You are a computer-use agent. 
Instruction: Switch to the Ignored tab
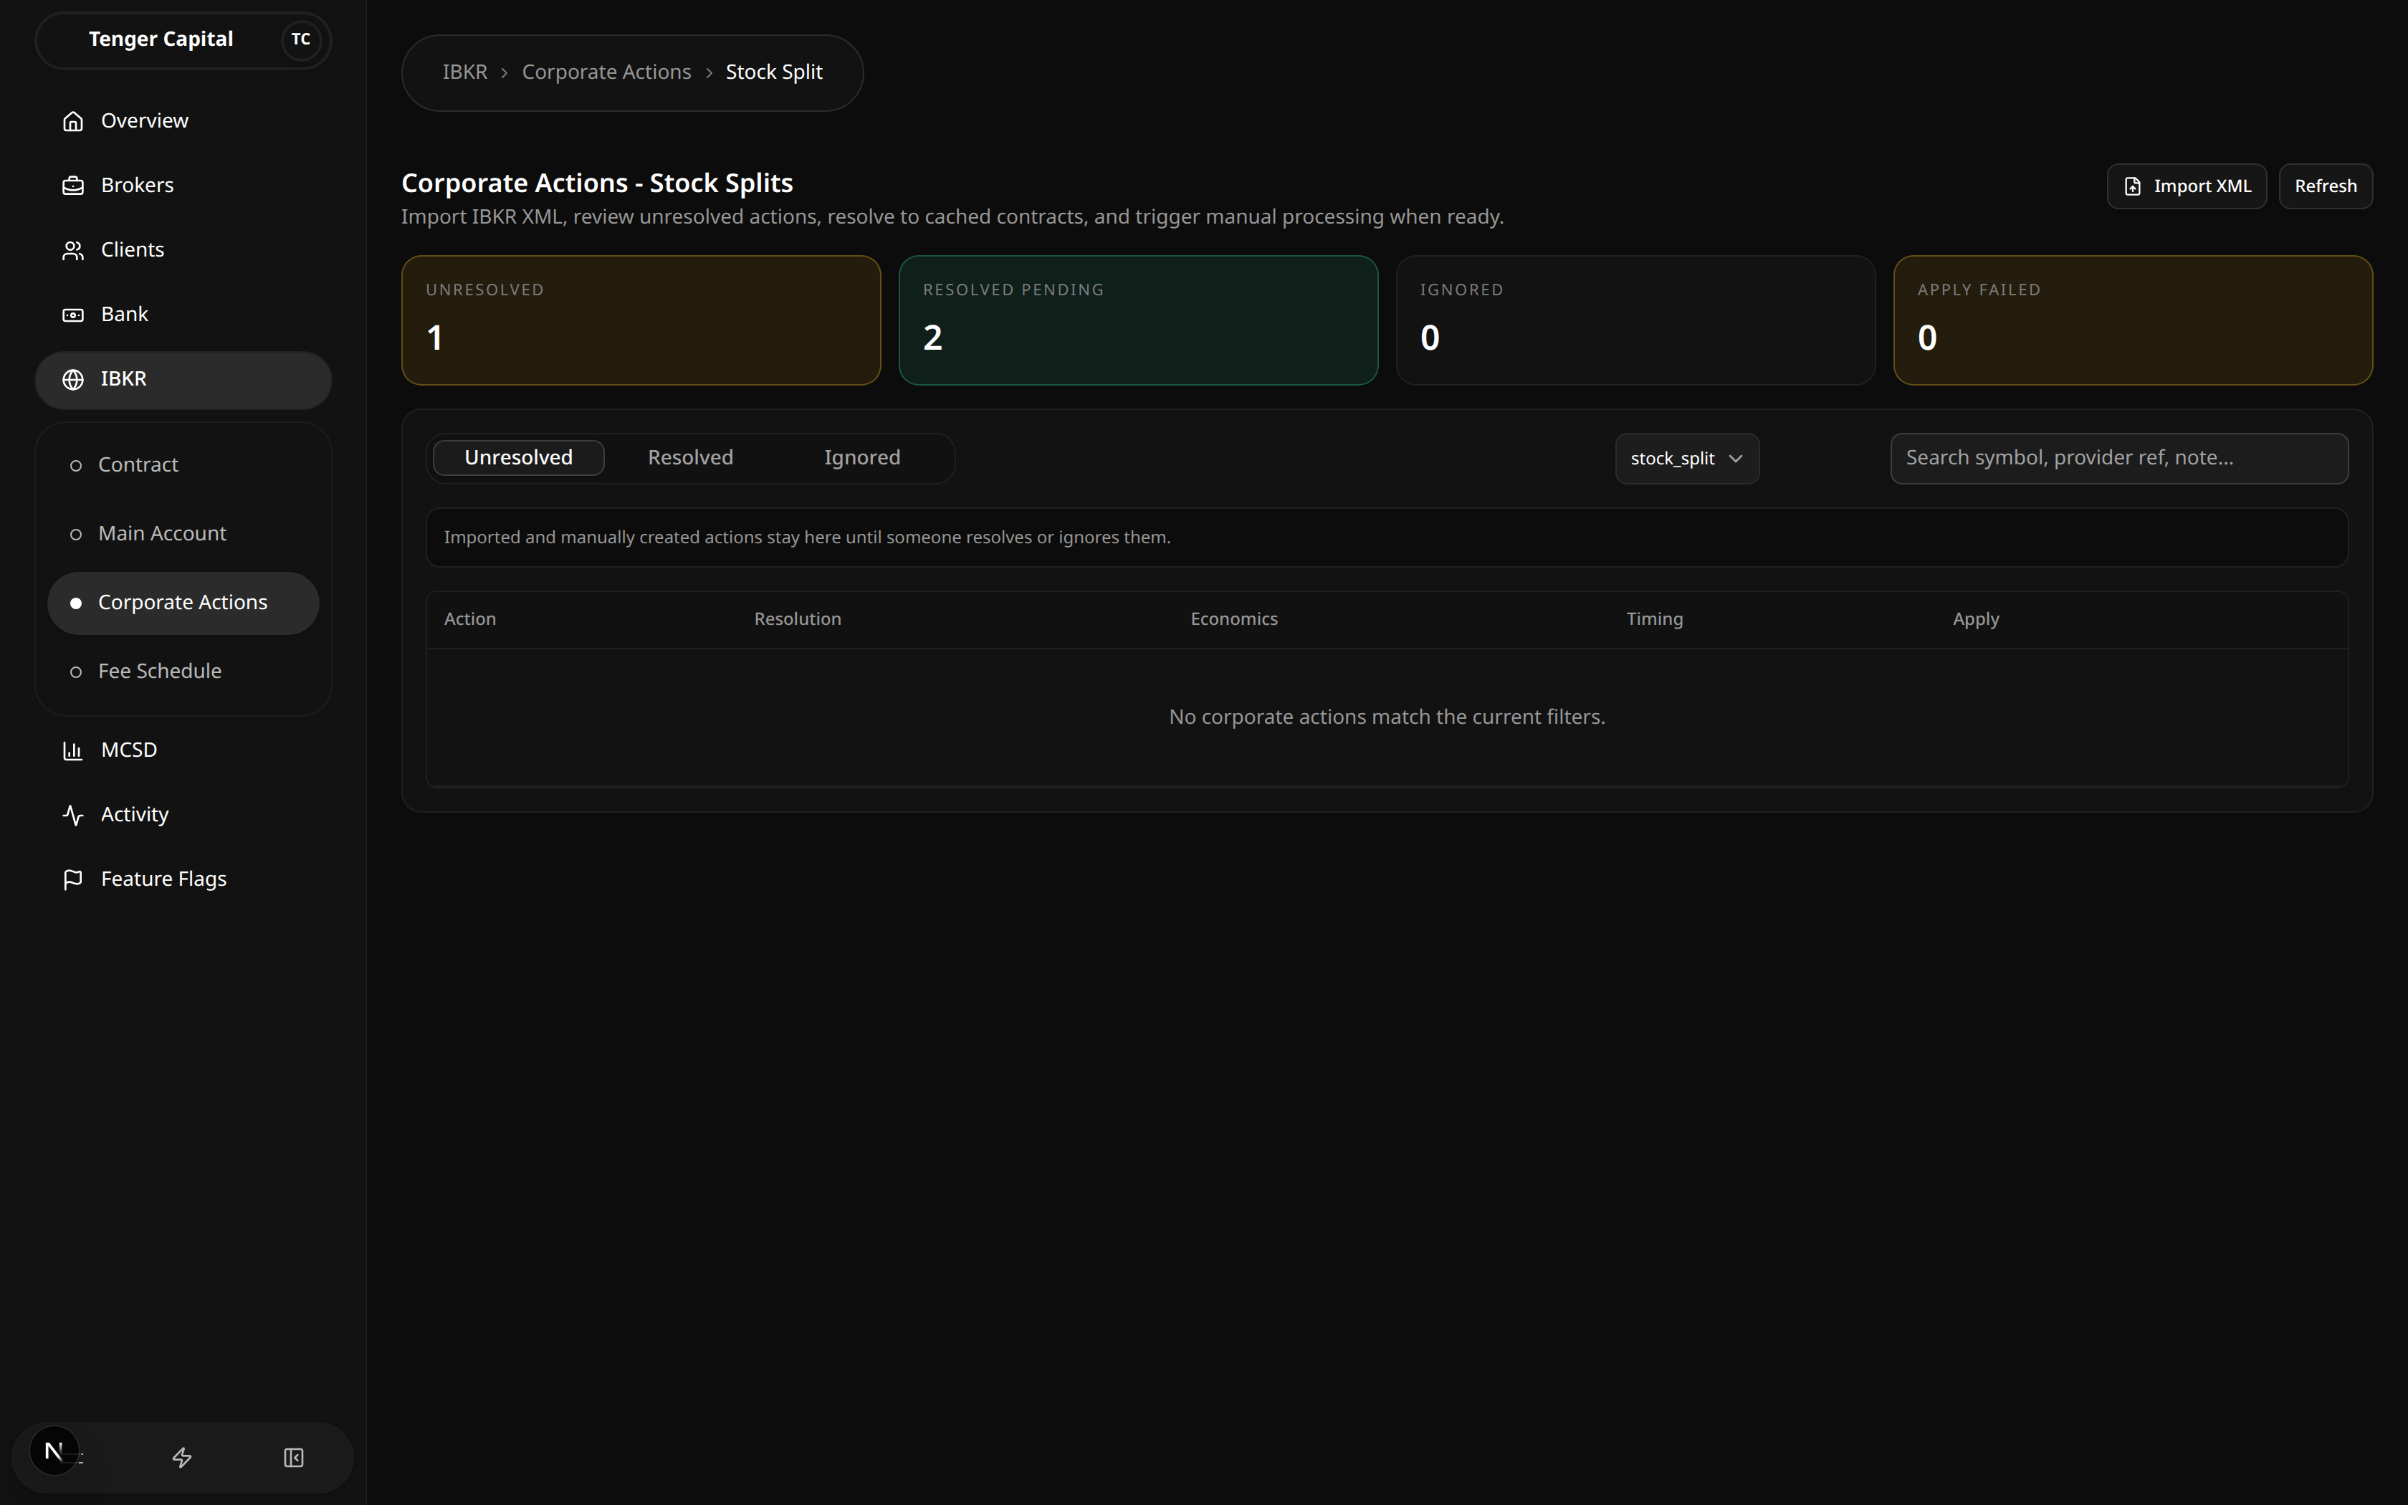tap(861, 458)
